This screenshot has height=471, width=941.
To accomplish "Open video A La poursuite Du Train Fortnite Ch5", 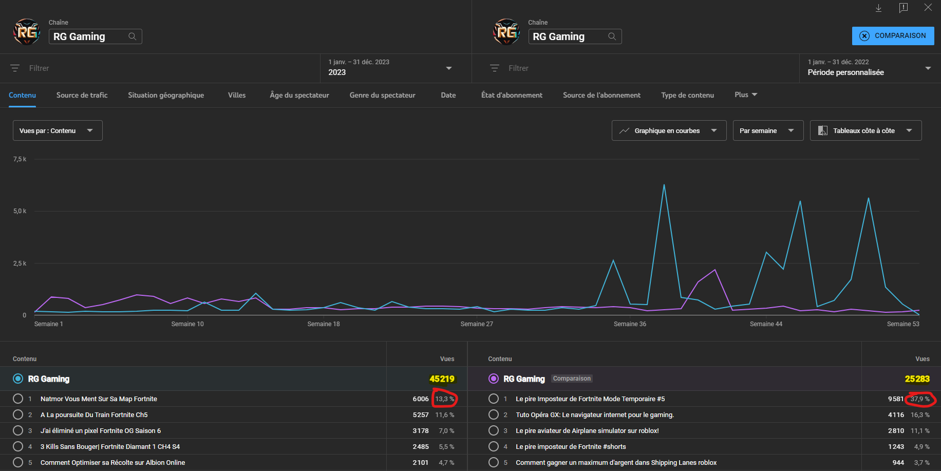I will 94,415.
